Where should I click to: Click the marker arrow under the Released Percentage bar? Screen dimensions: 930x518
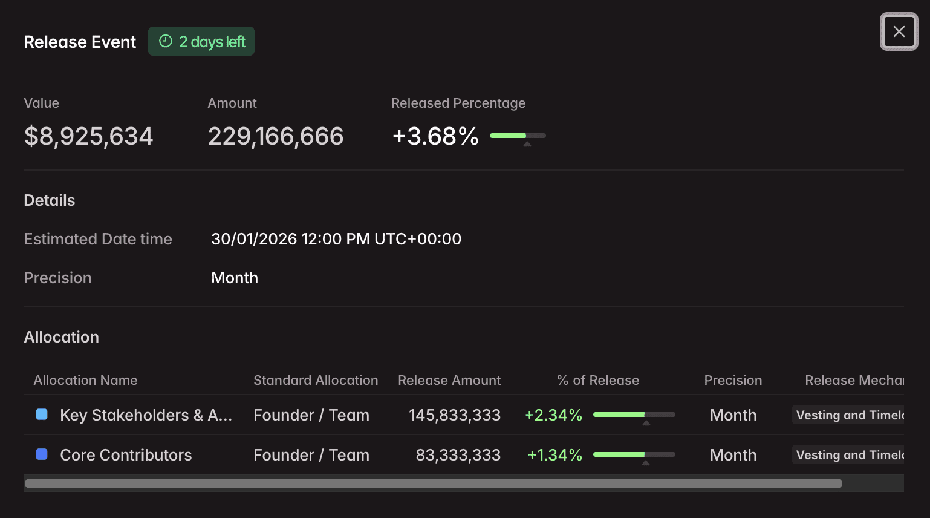click(x=527, y=144)
